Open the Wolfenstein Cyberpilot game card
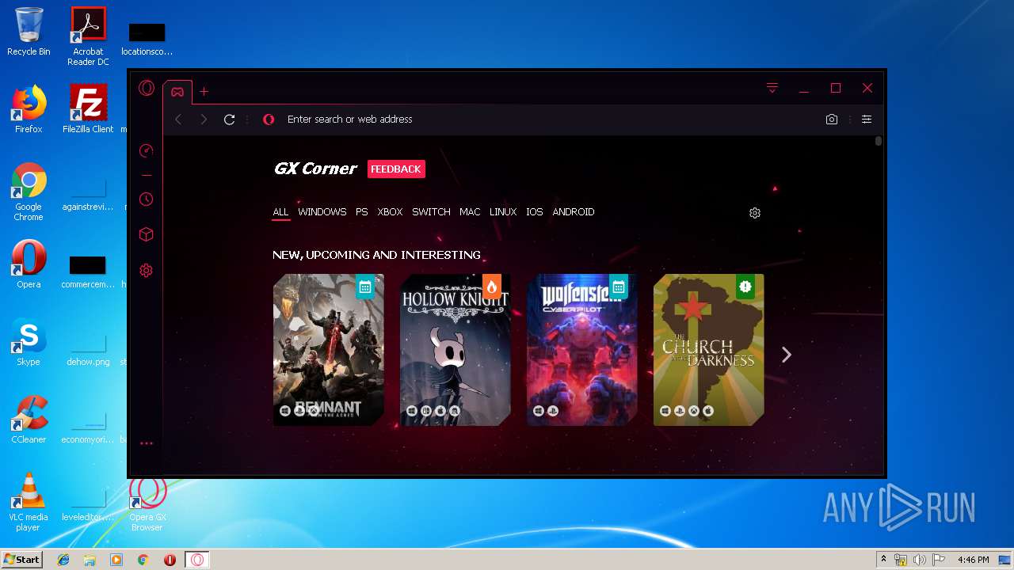The width and height of the screenshot is (1014, 570). [582, 350]
